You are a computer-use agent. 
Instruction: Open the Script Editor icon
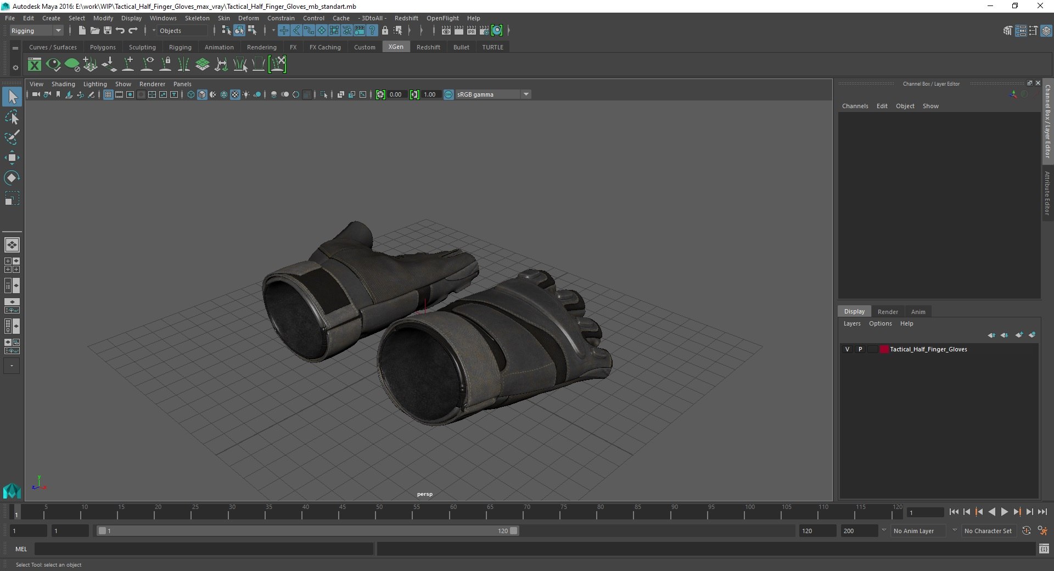1044,548
